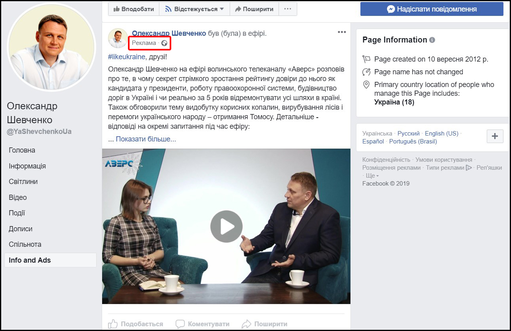Expand post text with Показати більше

(145, 139)
